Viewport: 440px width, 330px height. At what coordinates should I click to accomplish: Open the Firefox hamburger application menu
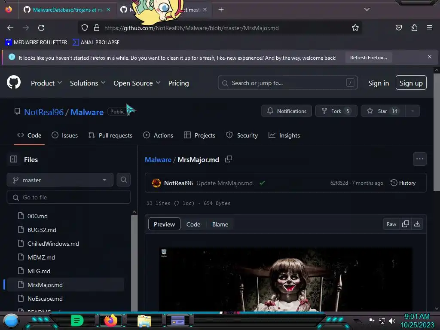pyautogui.click(x=430, y=27)
